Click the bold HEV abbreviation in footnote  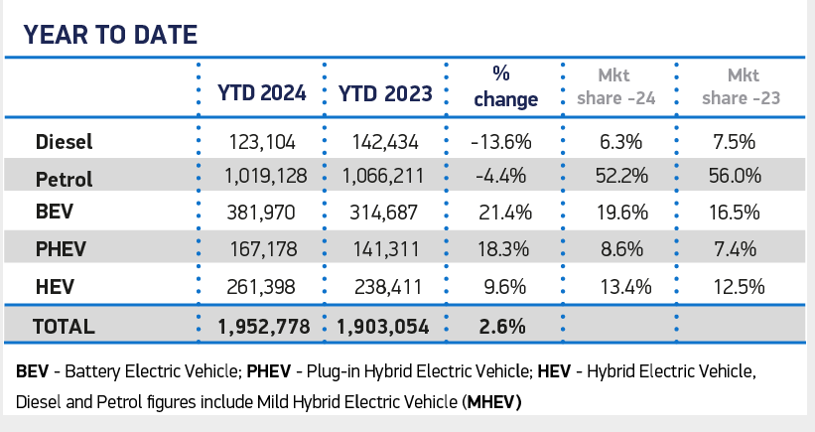click(x=554, y=371)
